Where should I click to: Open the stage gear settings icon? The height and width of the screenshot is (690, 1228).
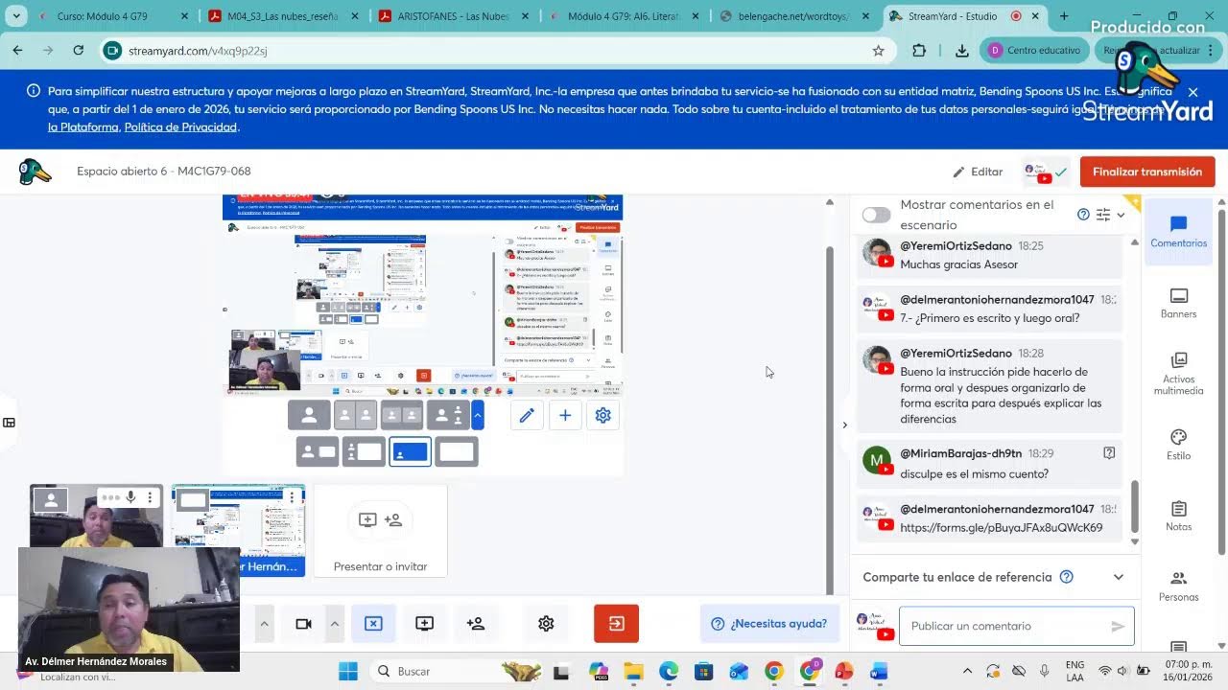tap(602, 415)
